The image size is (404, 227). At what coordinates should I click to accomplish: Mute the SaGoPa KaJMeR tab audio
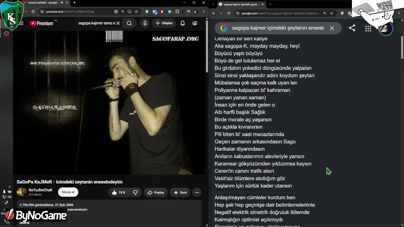[x=62, y=3]
